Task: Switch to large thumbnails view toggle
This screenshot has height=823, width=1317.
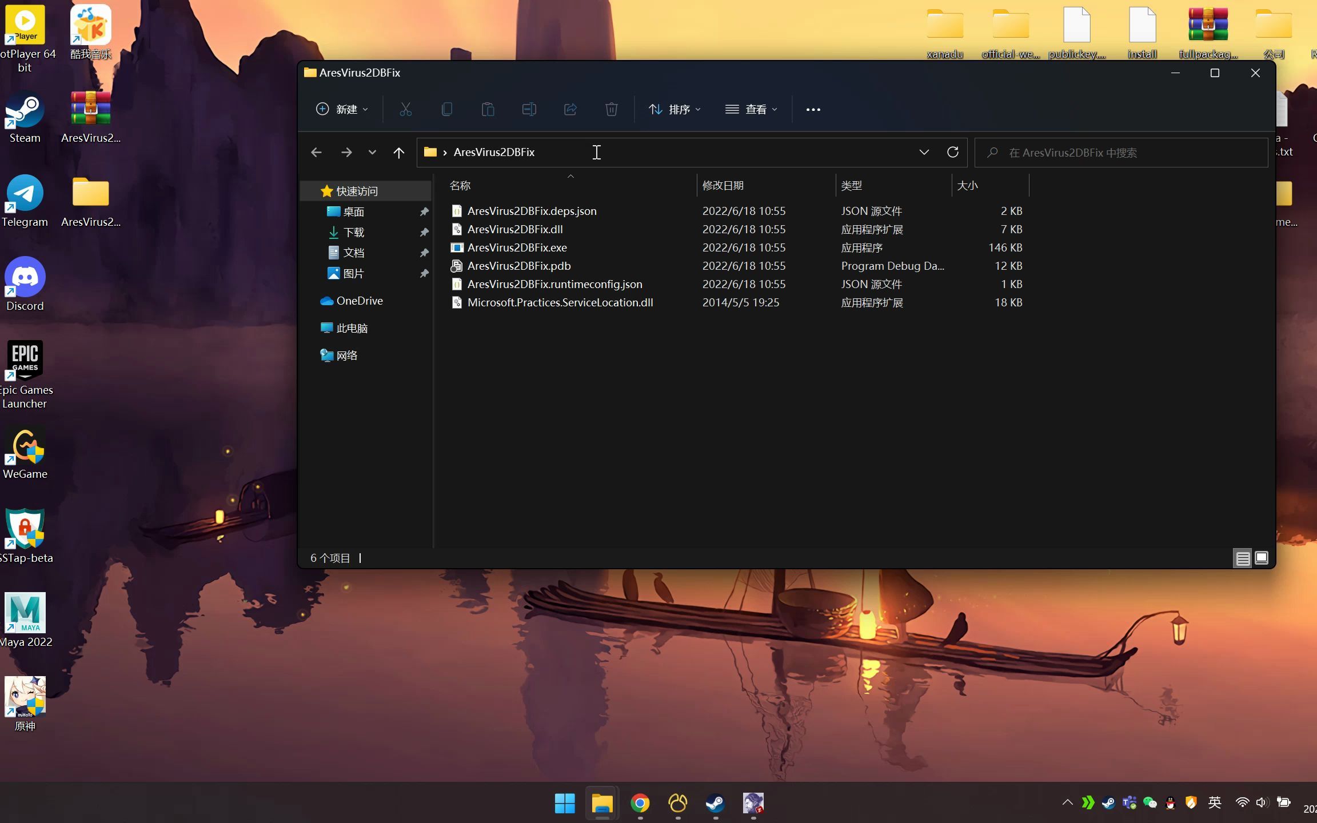Action: [1261, 558]
